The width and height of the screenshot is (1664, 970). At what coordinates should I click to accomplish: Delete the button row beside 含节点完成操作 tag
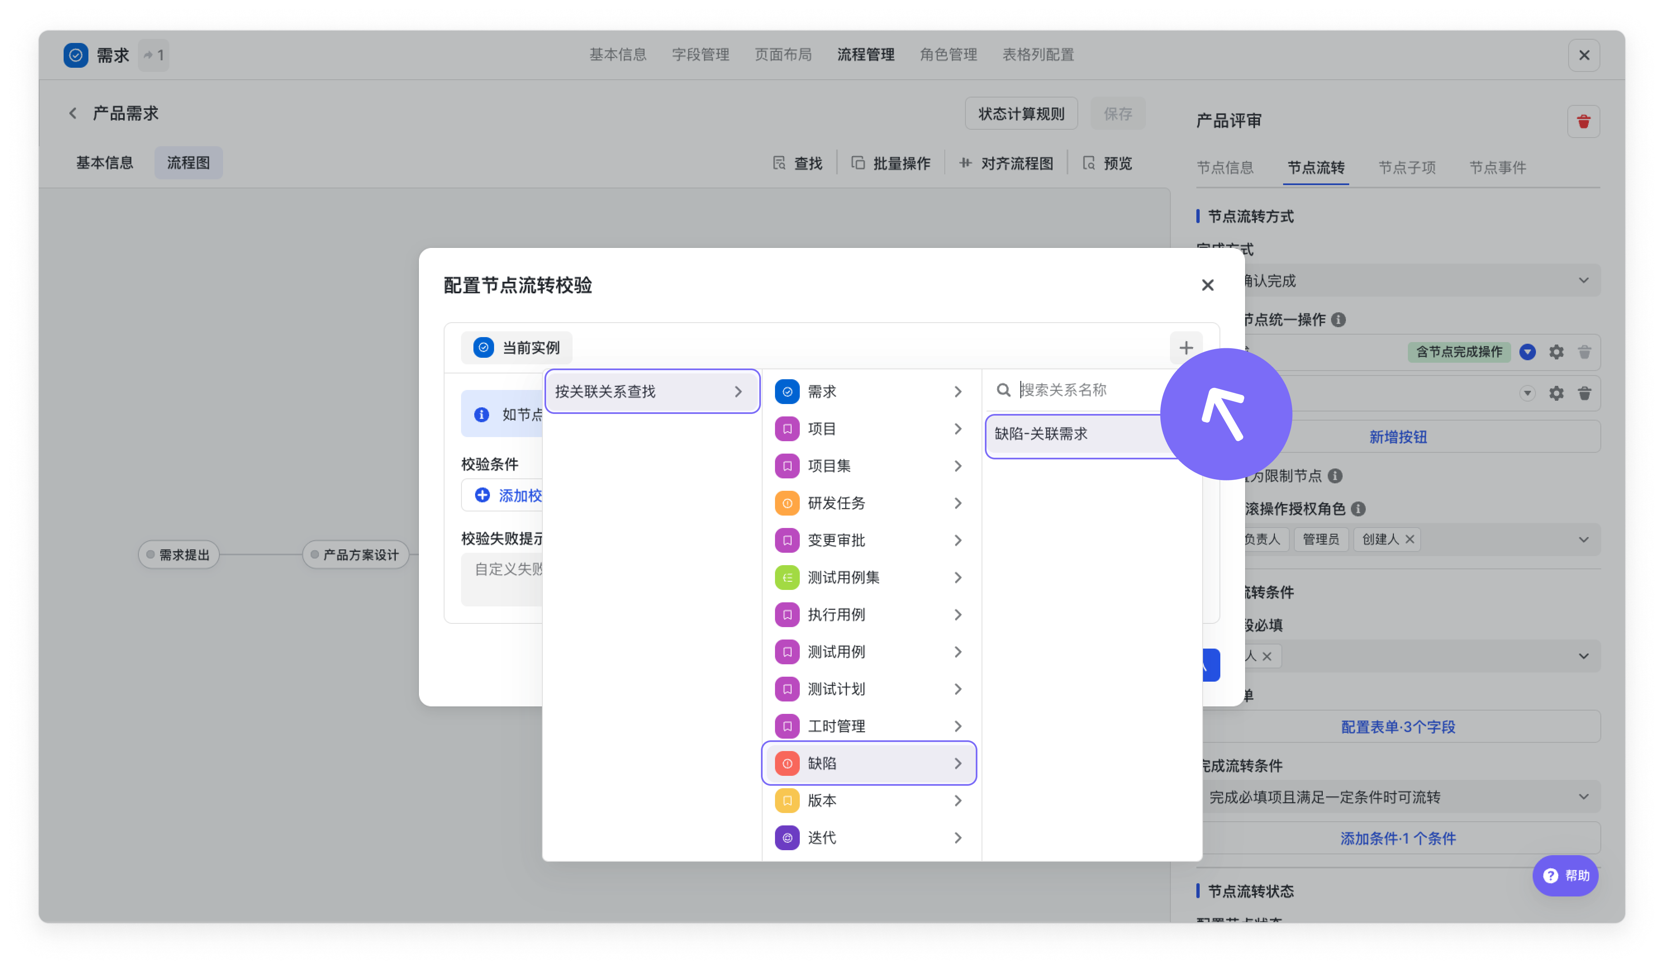coord(1584,352)
